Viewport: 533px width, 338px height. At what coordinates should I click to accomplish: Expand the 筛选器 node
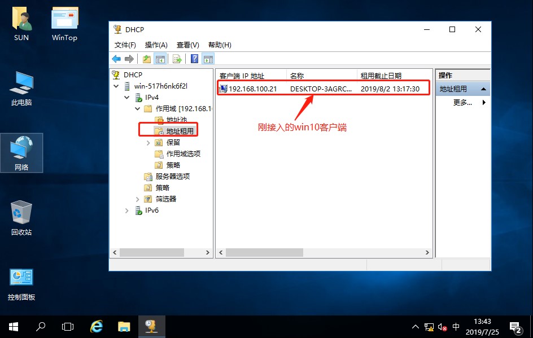tap(138, 199)
